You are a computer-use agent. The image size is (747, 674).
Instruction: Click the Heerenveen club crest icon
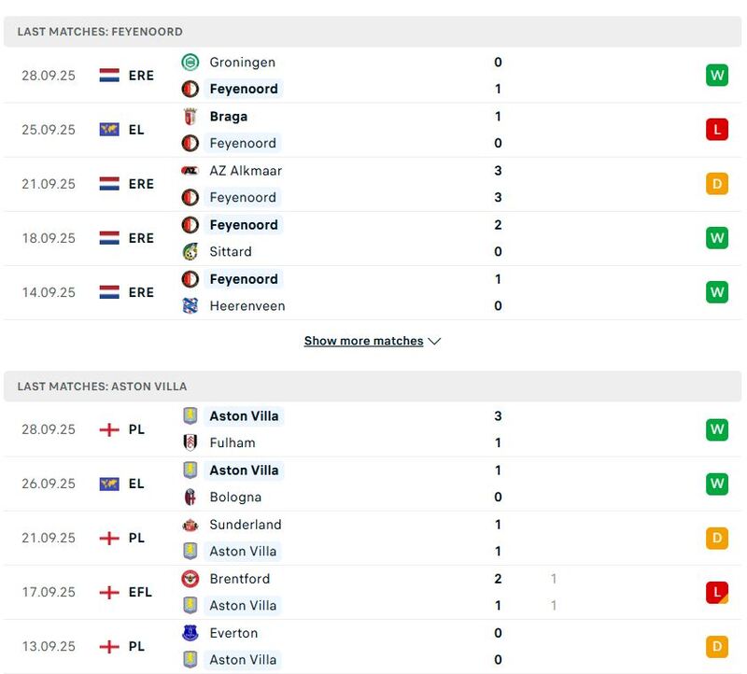pos(190,305)
